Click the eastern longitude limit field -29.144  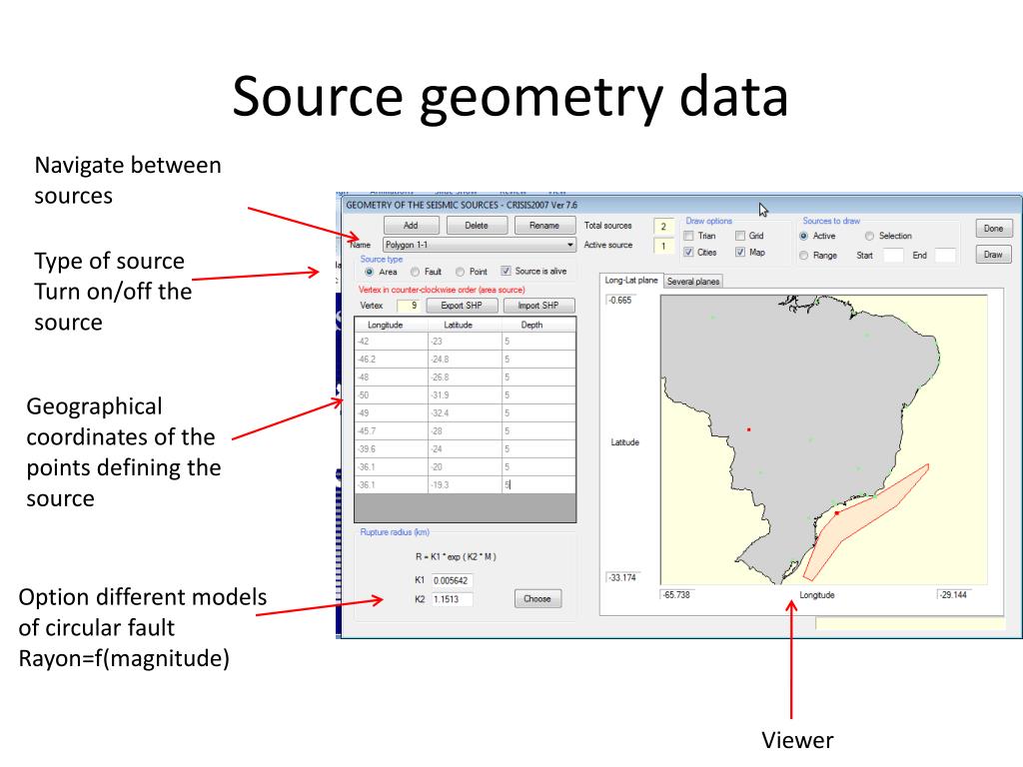point(954,595)
